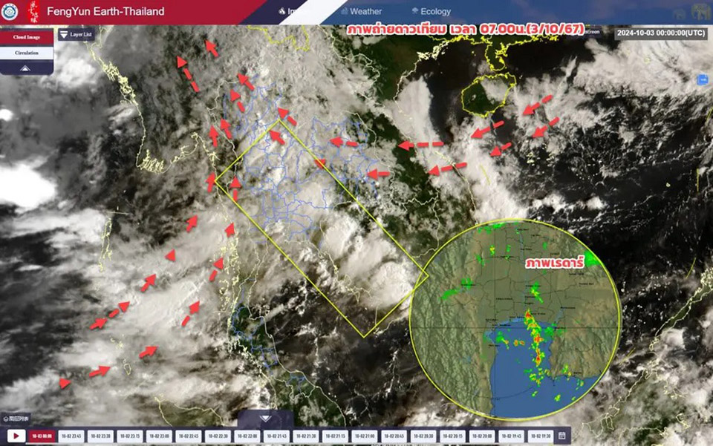The height and width of the screenshot is (446, 713).
Task: Click the FengYun Earth-Thailand title
Action: coord(105,11)
